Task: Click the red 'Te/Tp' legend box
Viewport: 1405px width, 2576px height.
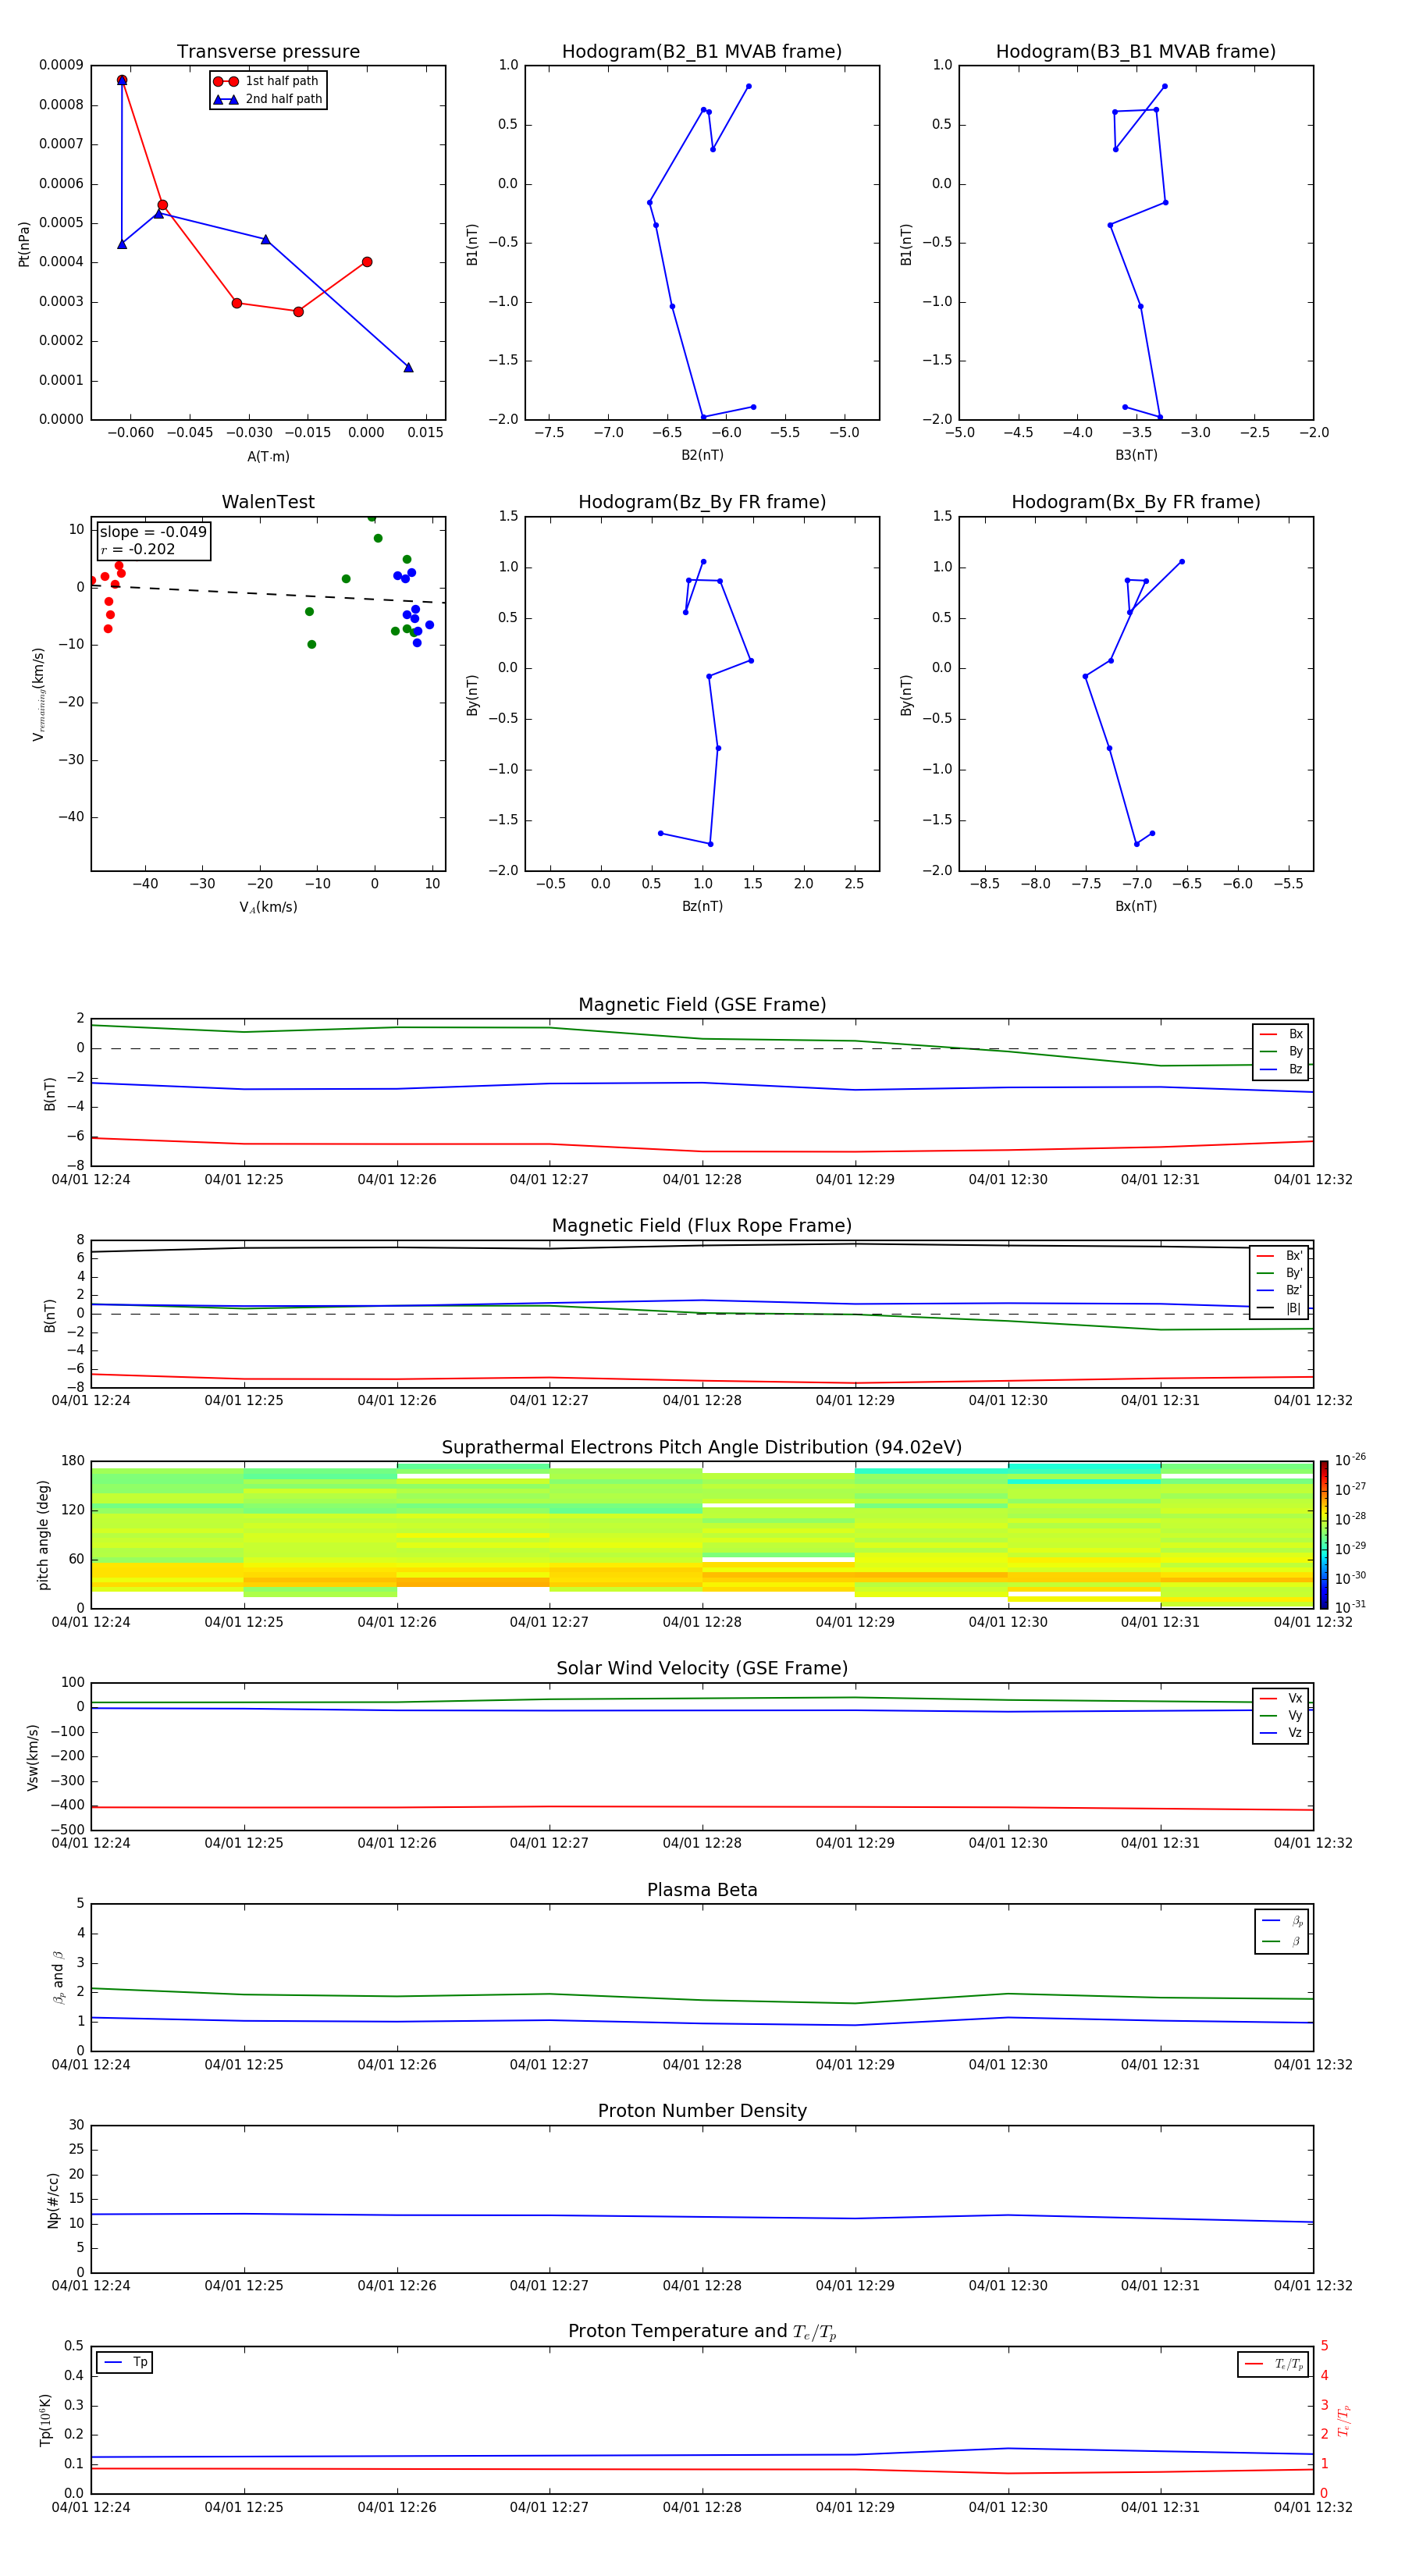Action: [1272, 2364]
